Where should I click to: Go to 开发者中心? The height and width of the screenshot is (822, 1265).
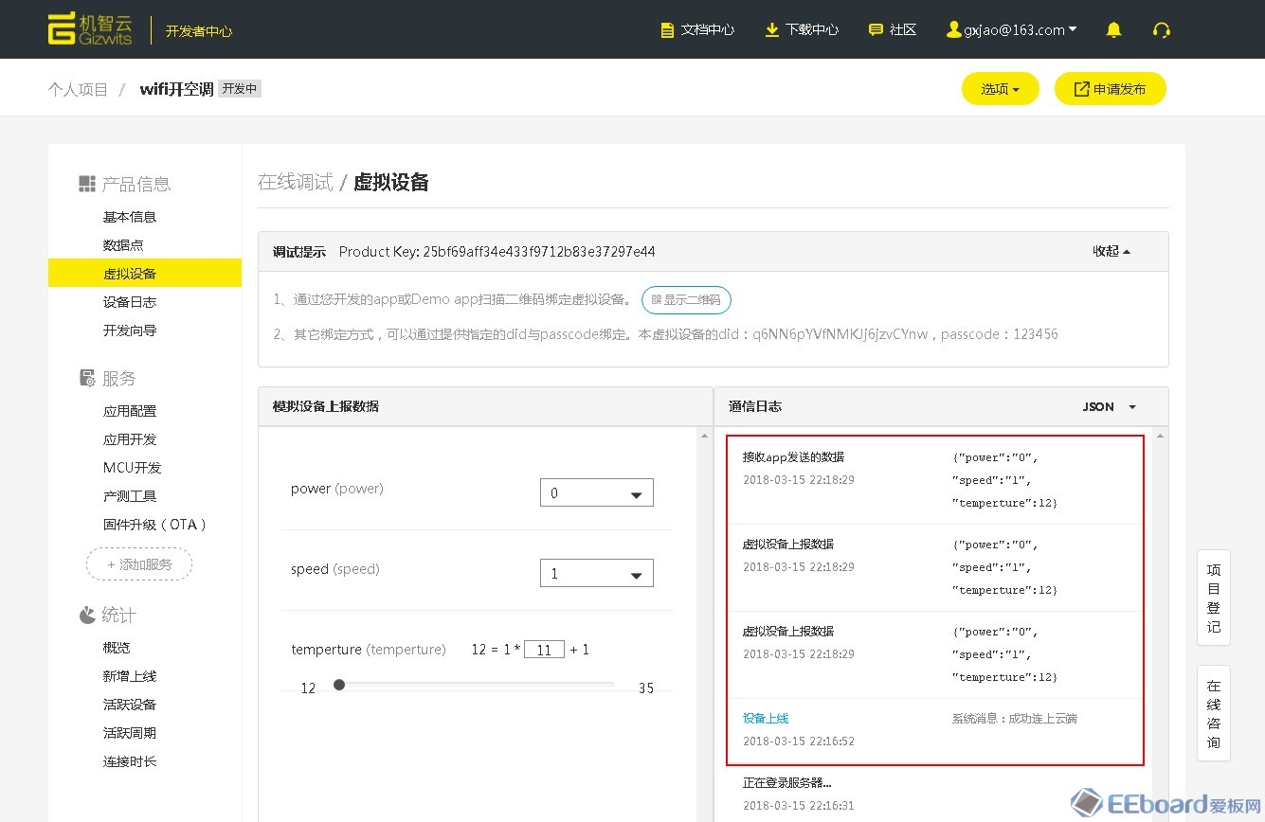[199, 31]
